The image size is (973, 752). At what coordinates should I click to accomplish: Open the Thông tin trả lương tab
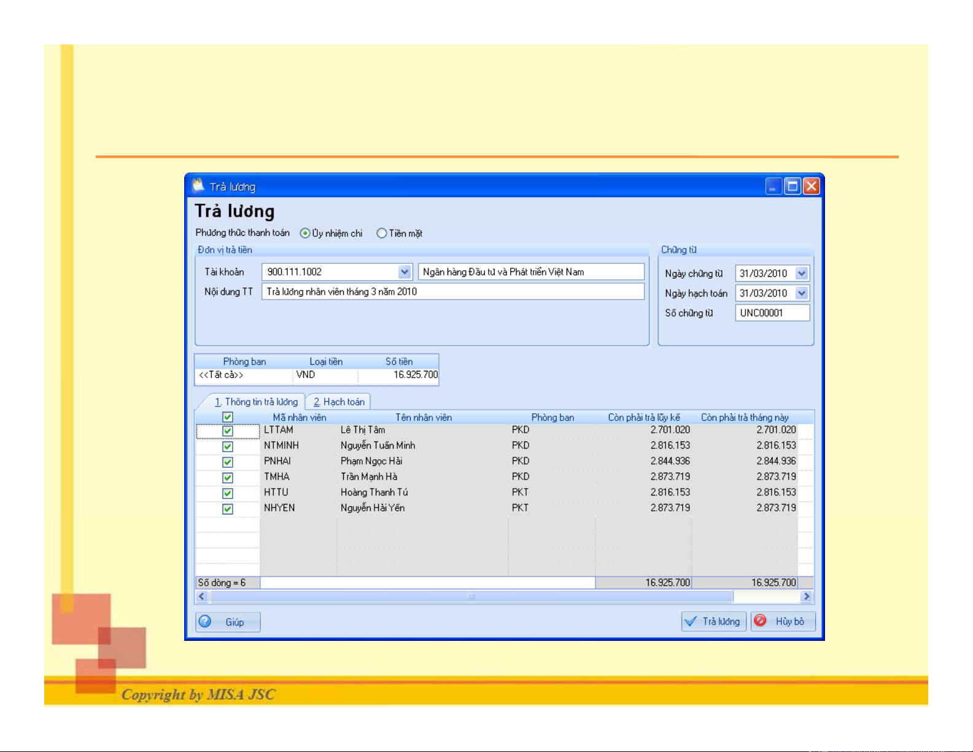coord(256,402)
